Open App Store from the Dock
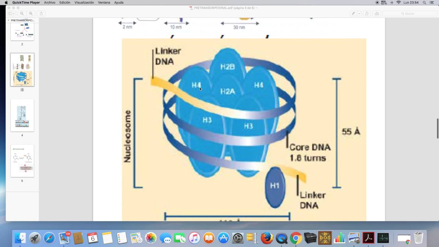Viewport: 439px width, 247px height. (223, 238)
